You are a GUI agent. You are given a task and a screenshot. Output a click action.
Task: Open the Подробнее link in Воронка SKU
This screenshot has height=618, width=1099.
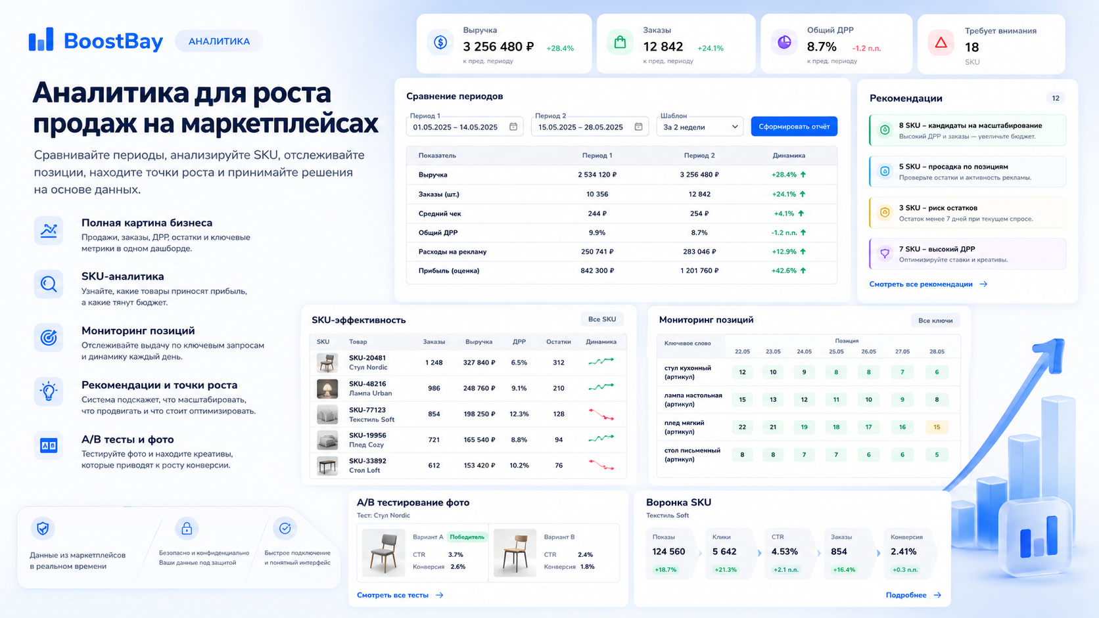[x=906, y=595]
